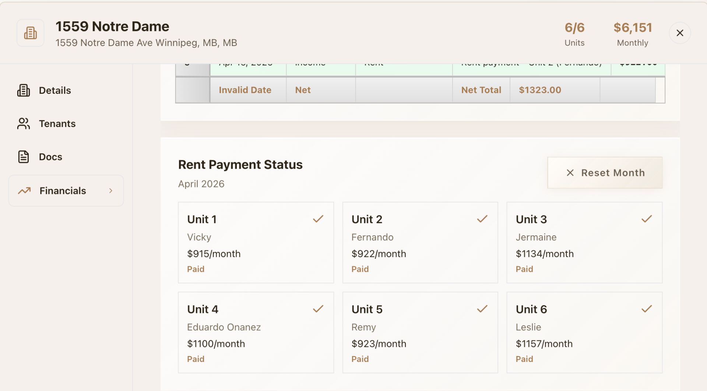Click the Docs document icon
Screen dimensions: 707x391
click(24, 157)
